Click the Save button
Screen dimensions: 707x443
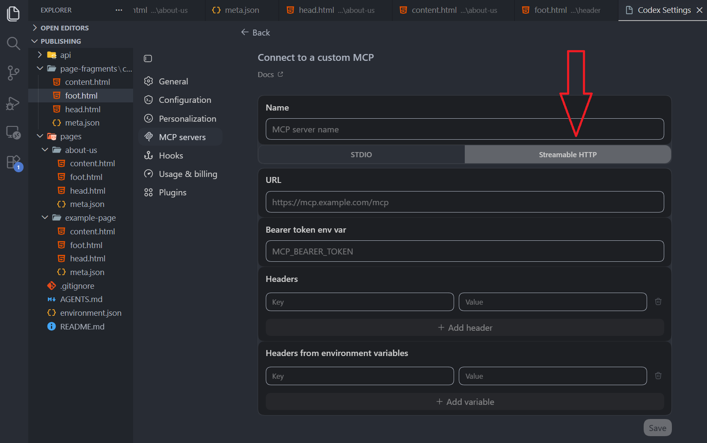coord(657,428)
